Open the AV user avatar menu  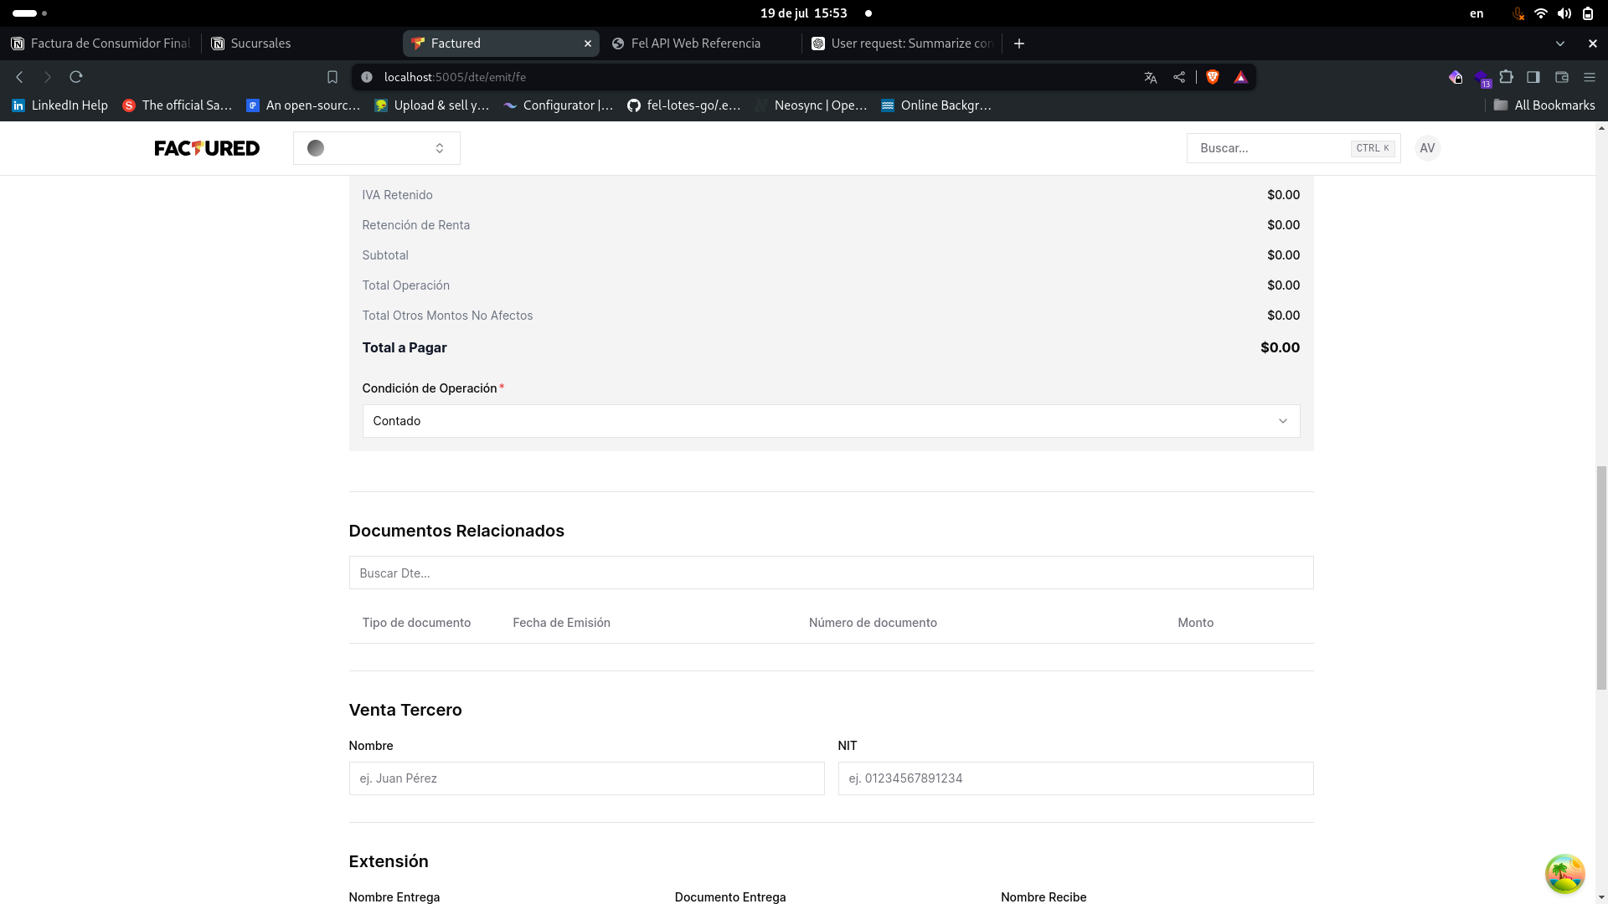(1427, 148)
